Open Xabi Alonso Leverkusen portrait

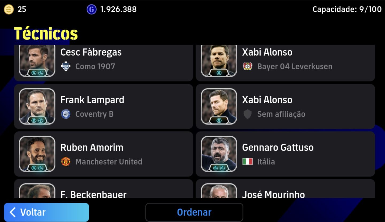[219, 60]
